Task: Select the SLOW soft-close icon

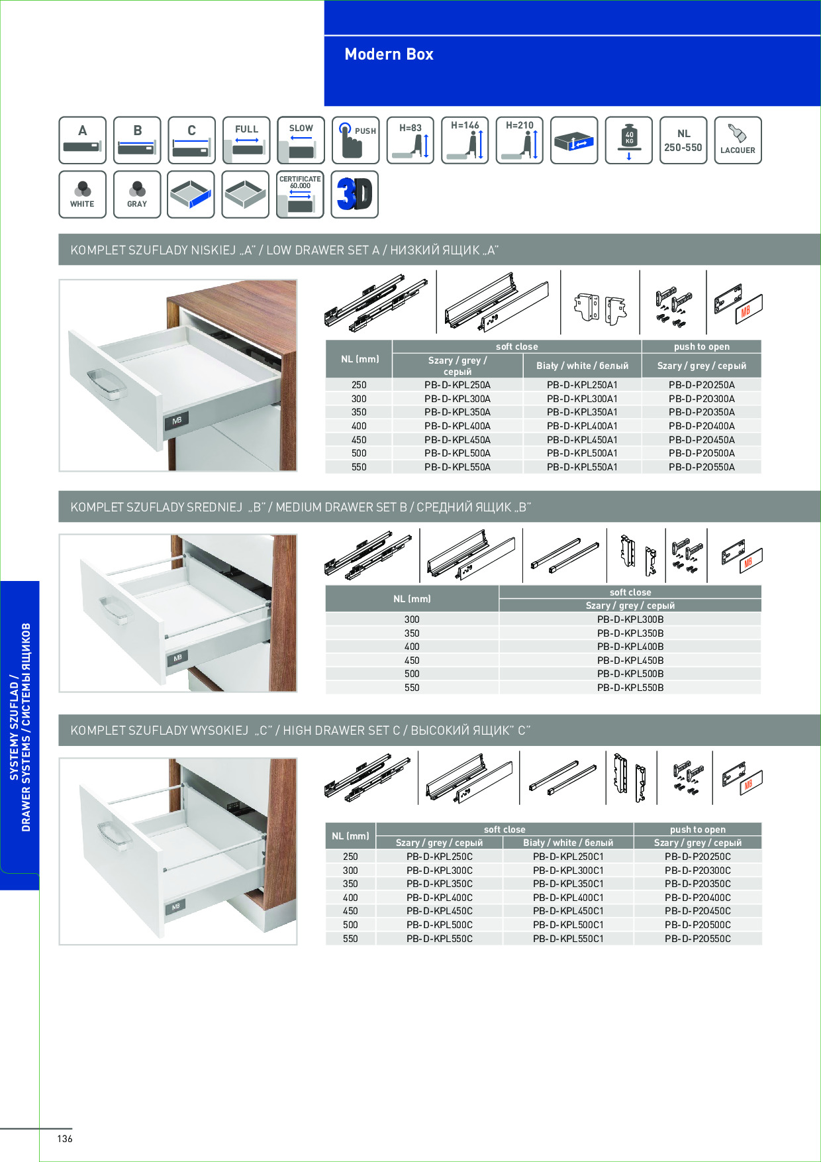Action: 301,140
